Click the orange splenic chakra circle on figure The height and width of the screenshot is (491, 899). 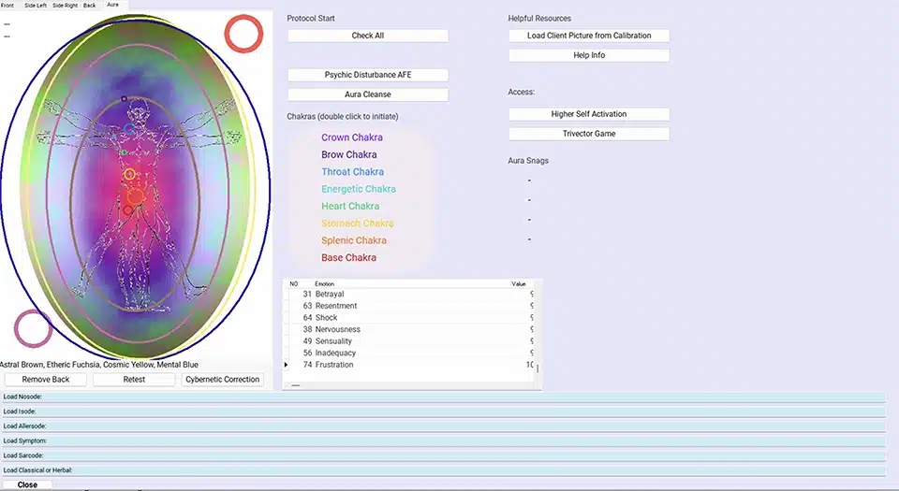(135, 196)
